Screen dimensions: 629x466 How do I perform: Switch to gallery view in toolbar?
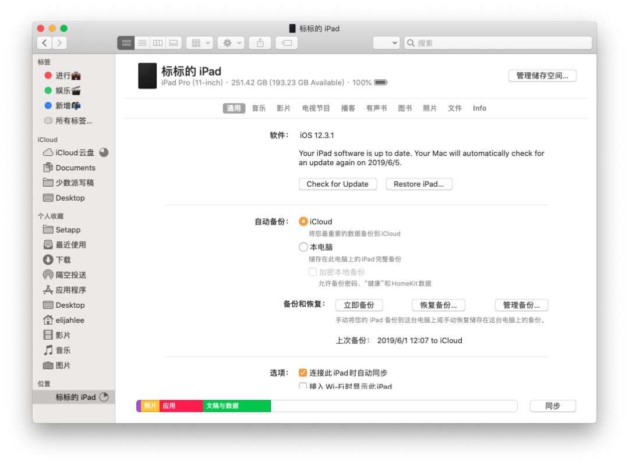coord(174,43)
